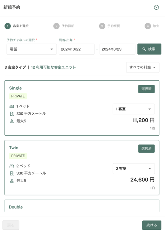Go to step 3 予約概要
This screenshot has height=233, width=165.
(x=110, y=26)
